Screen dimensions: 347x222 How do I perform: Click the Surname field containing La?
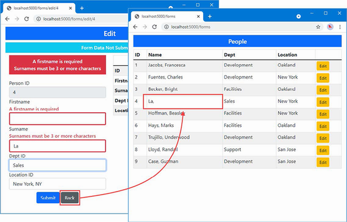57,146
